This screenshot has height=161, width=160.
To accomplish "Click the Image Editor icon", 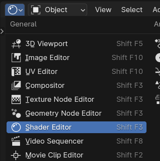I will pos(16,57).
